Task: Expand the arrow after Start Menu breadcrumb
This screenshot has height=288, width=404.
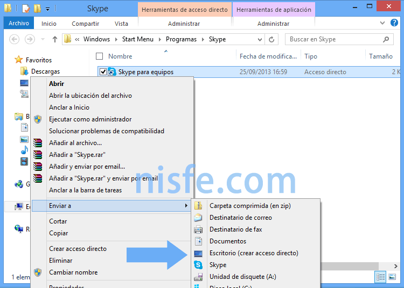Action: pos(160,39)
